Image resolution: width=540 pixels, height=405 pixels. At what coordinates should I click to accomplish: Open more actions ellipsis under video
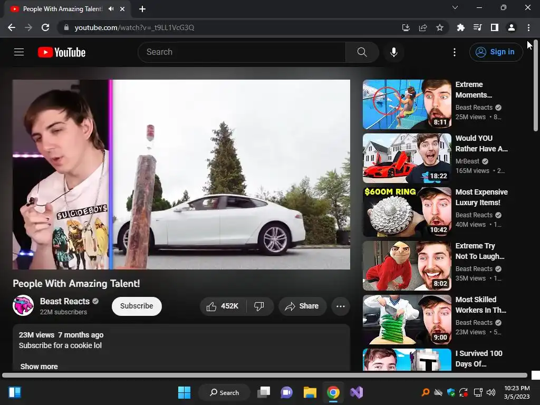(341, 306)
